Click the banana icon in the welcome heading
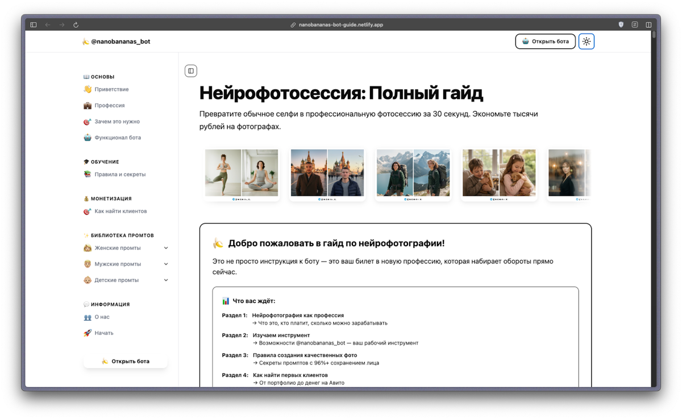Screen dimensions: 682x419 click(218, 243)
